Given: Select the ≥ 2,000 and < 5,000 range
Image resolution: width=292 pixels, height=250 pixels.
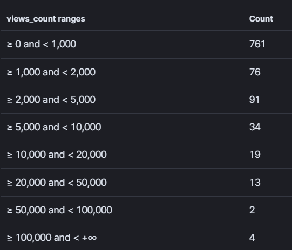Looking at the screenshot, I should coord(51,100).
